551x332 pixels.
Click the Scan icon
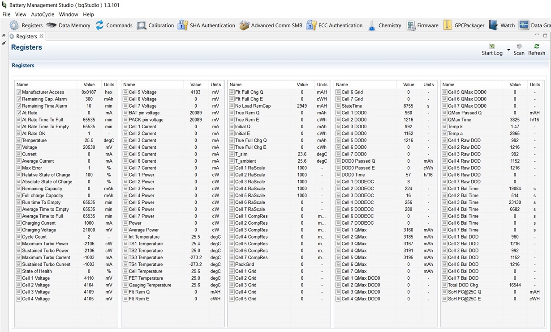point(519,46)
